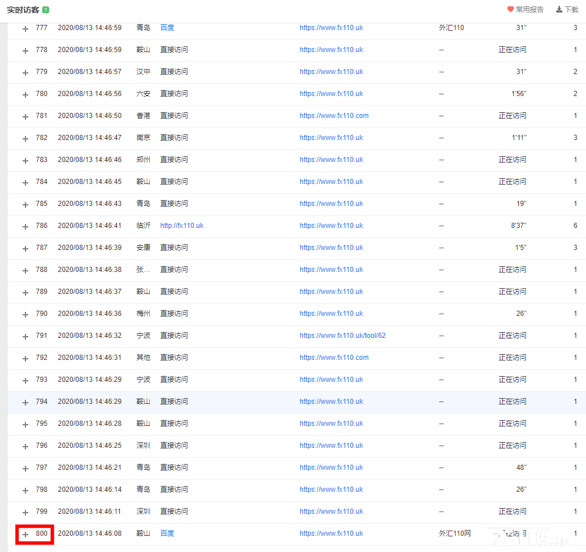This screenshot has width=586, height=552.
Task: Expand row 798 from 青岛
Action: [x=25, y=490]
